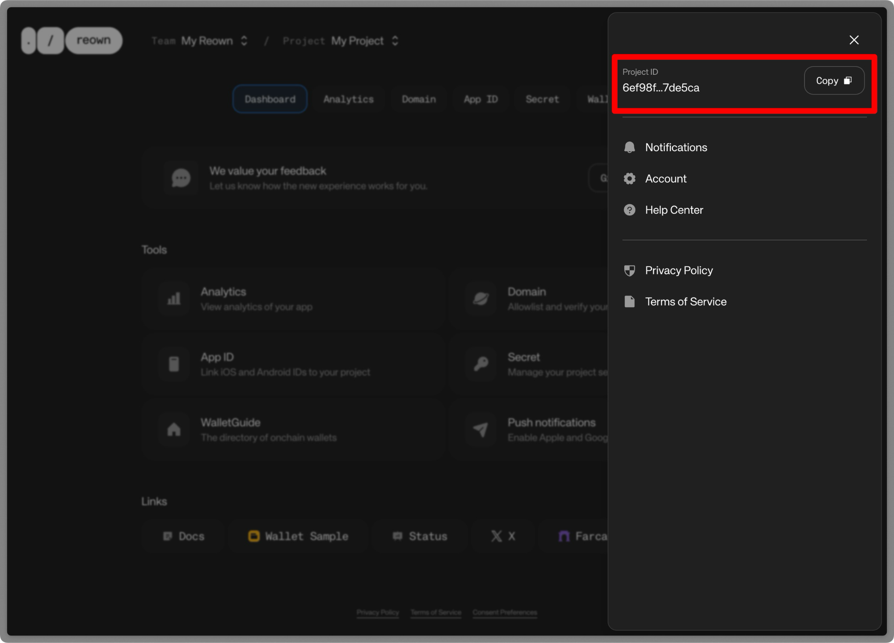Click the App ID phone icon
The image size is (894, 643).
click(x=174, y=364)
